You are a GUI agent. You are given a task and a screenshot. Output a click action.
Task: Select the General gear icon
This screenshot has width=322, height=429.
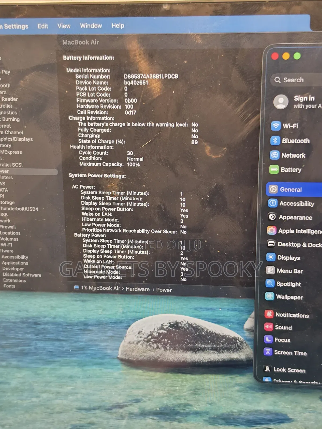(273, 189)
